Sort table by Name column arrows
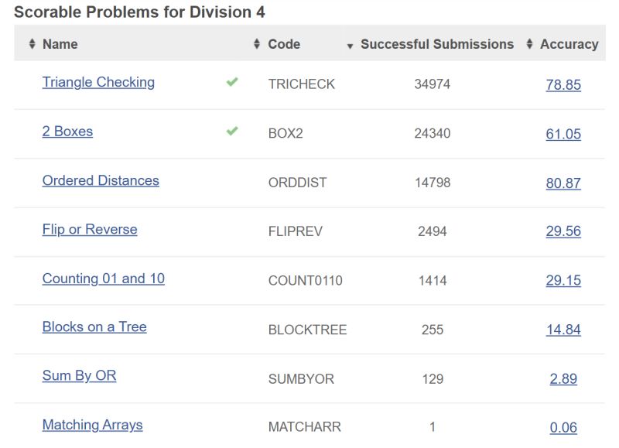This screenshot has width=619, height=448. click(32, 45)
